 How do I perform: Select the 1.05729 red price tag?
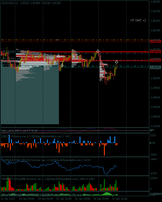[155, 52]
